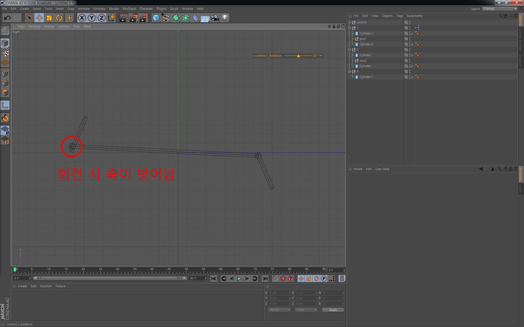Collapse the null object named 1

click(349, 28)
